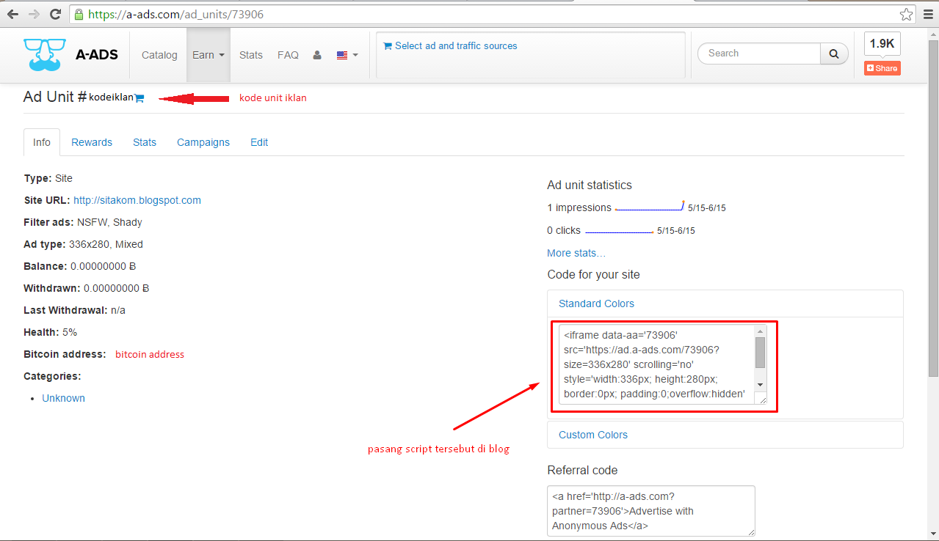Viewport: 939px width, 541px height.
Task: Switch to the ad unit Stats tab
Action: (x=145, y=142)
